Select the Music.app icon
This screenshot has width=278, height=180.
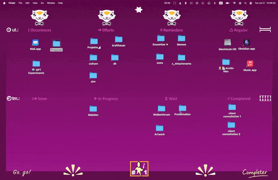click(250, 64)
